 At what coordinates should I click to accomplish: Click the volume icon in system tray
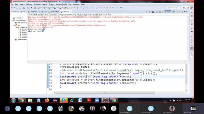click(180, 100)
